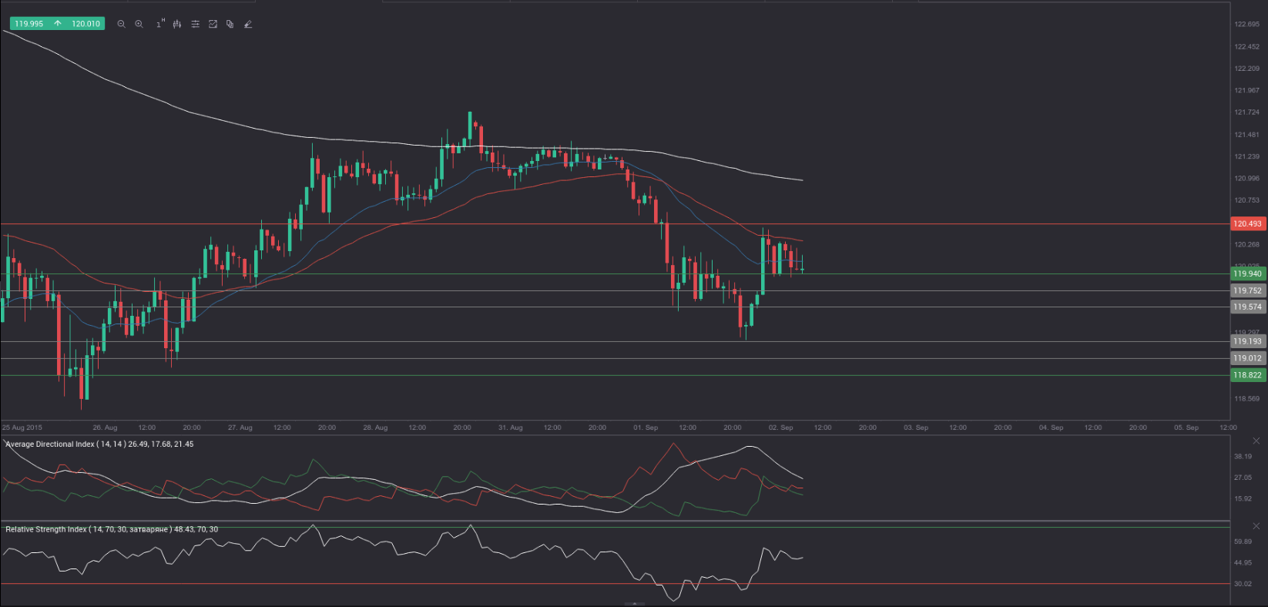Close the Average Directional Index panel
This screenshot has height=607, width=1268.
click(1256, 441)
